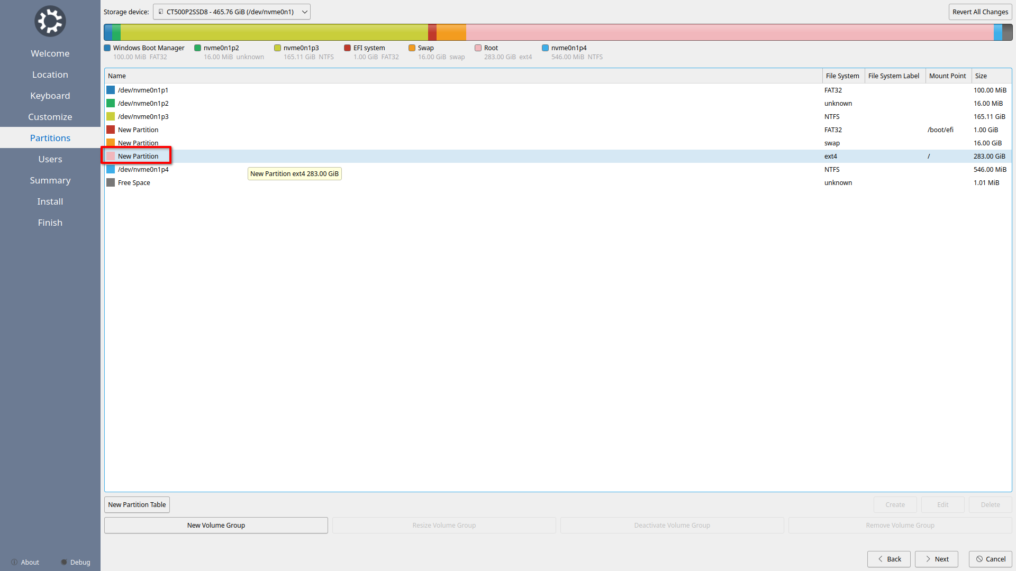Click the About info icon

(x=14, y=562)
